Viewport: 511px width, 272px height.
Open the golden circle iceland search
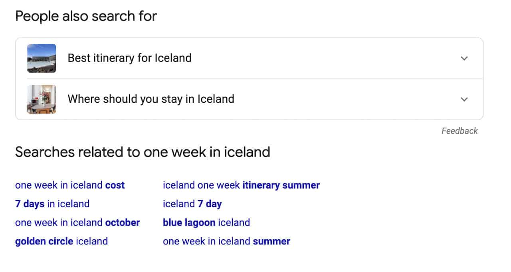point(61,241)
